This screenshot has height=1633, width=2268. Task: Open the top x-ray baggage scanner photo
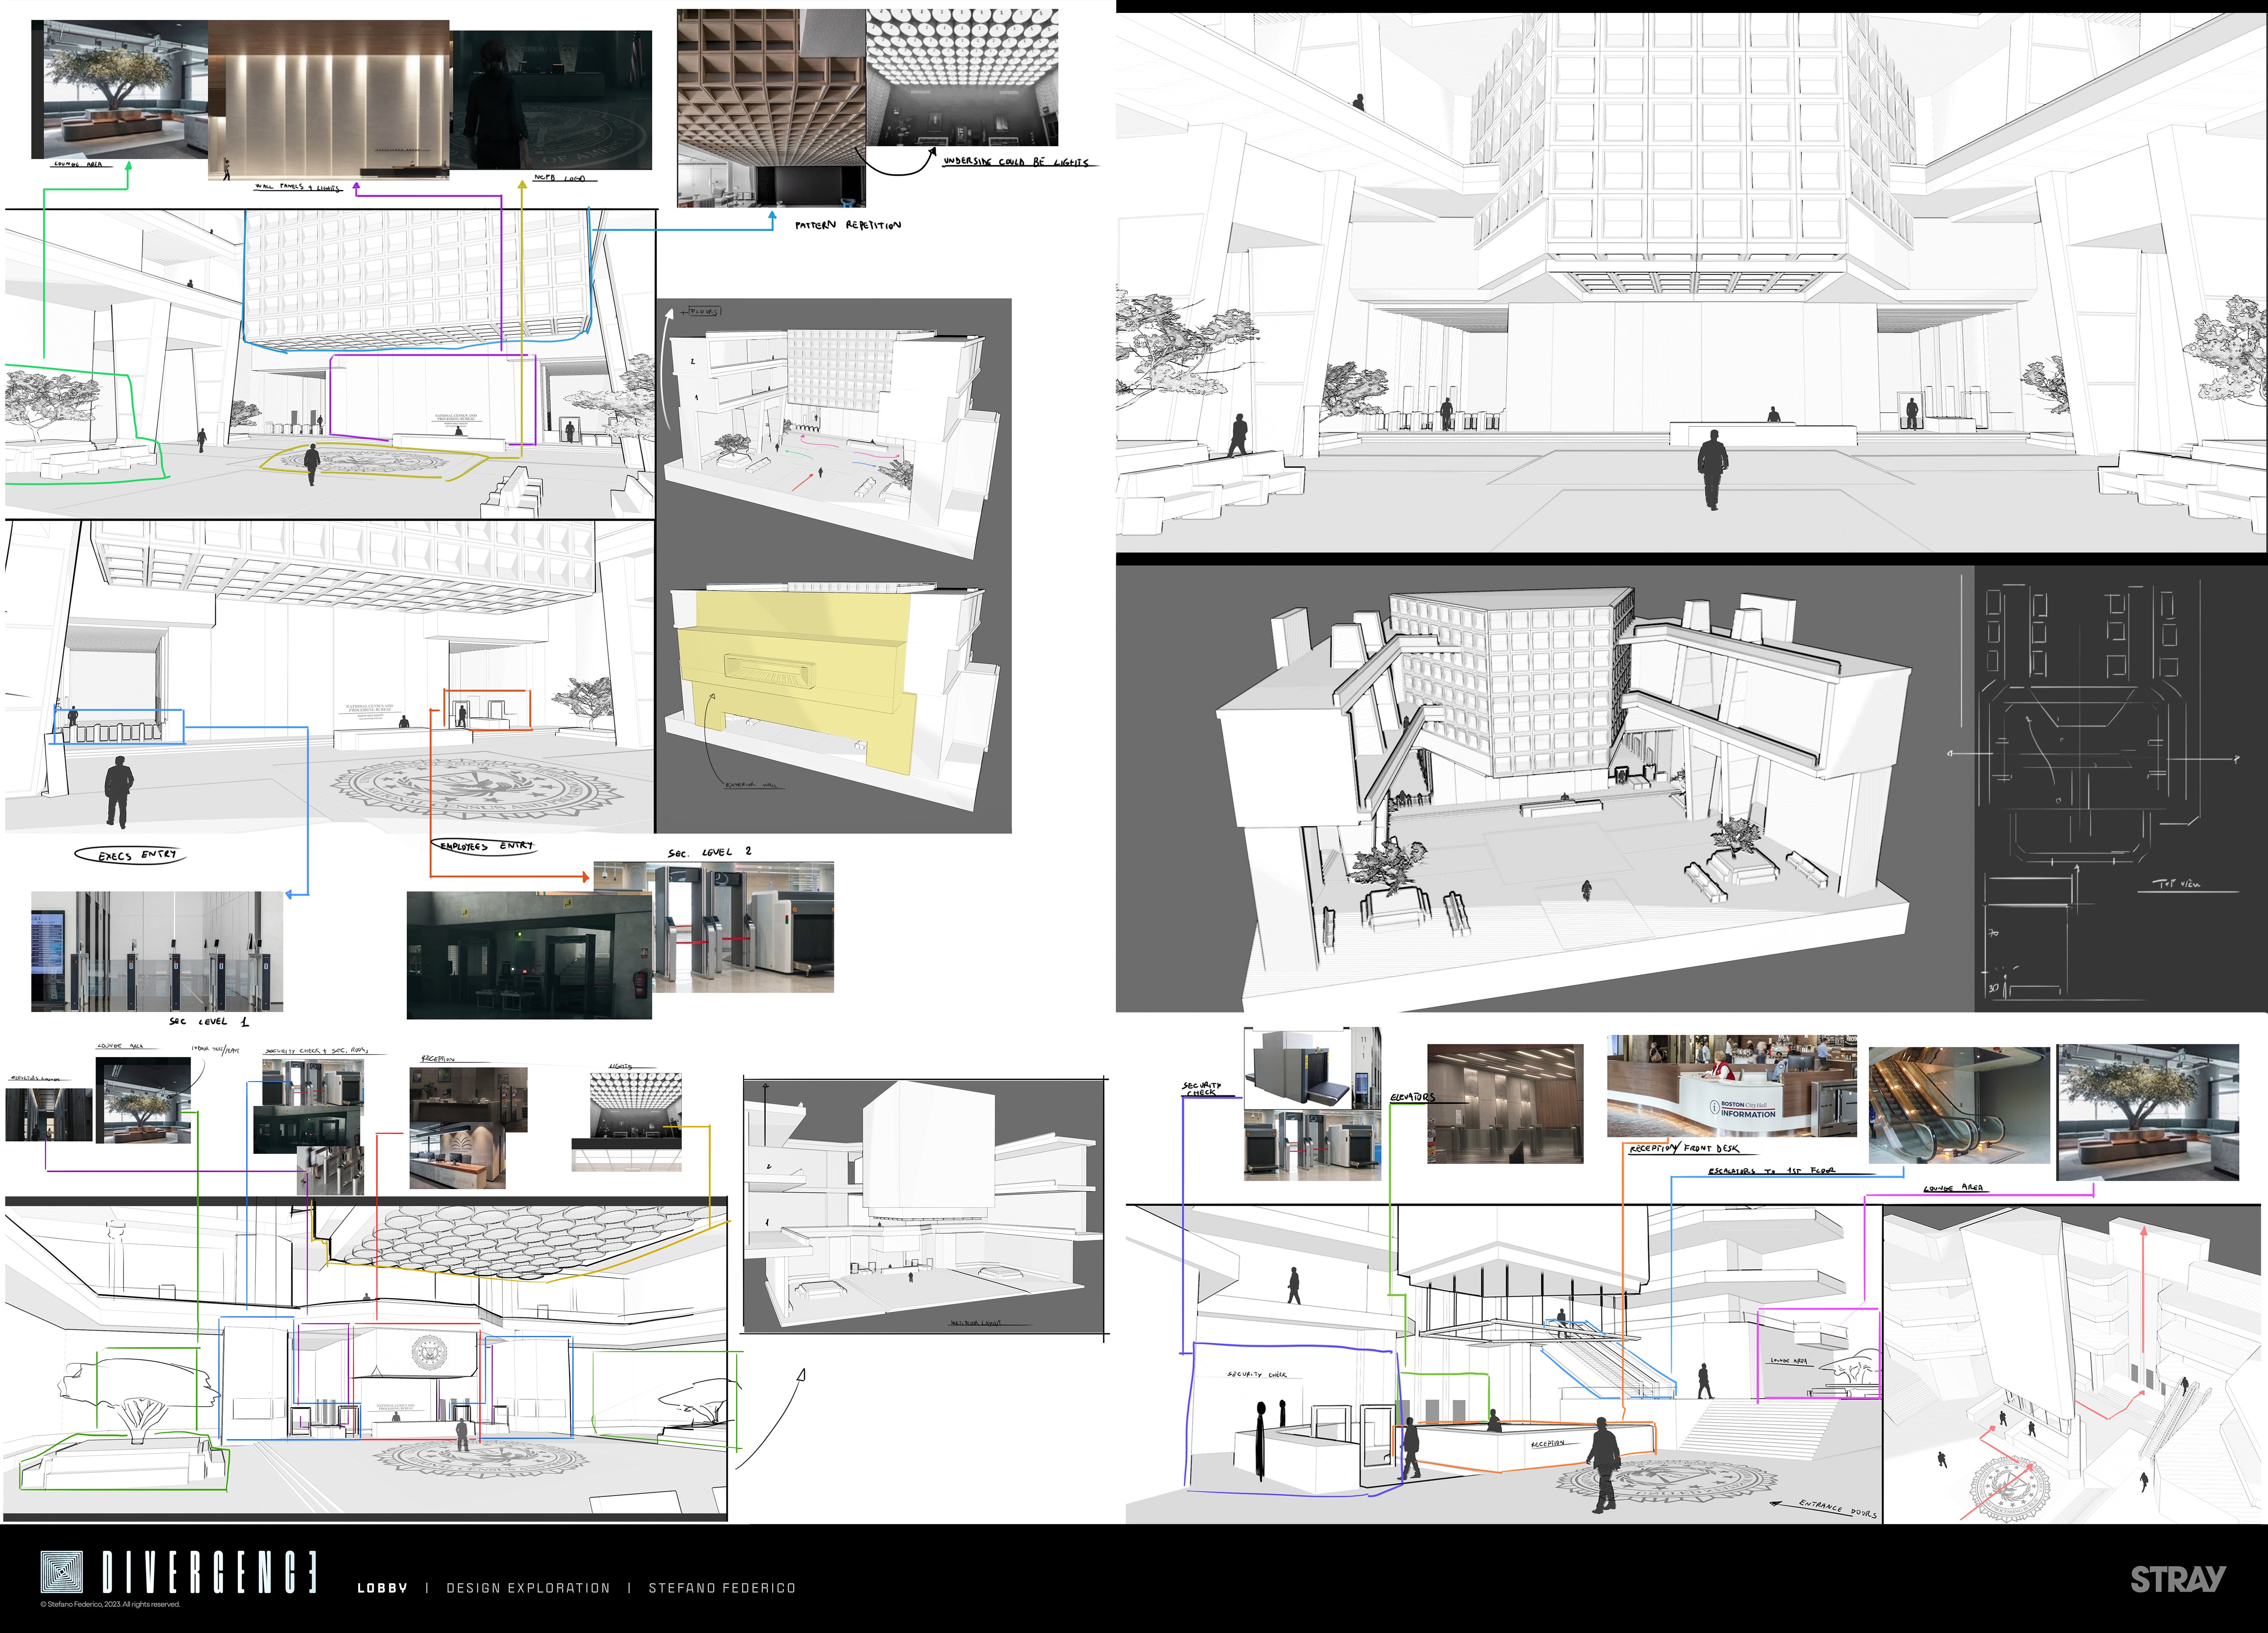(1312, 1068)
